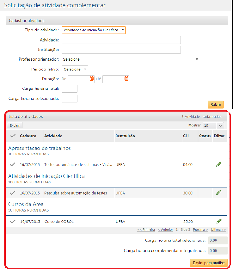Click pencil icon for "Pesquisa sobre automação de testes"
Screen dimensions: 233x271
(219, 192)
